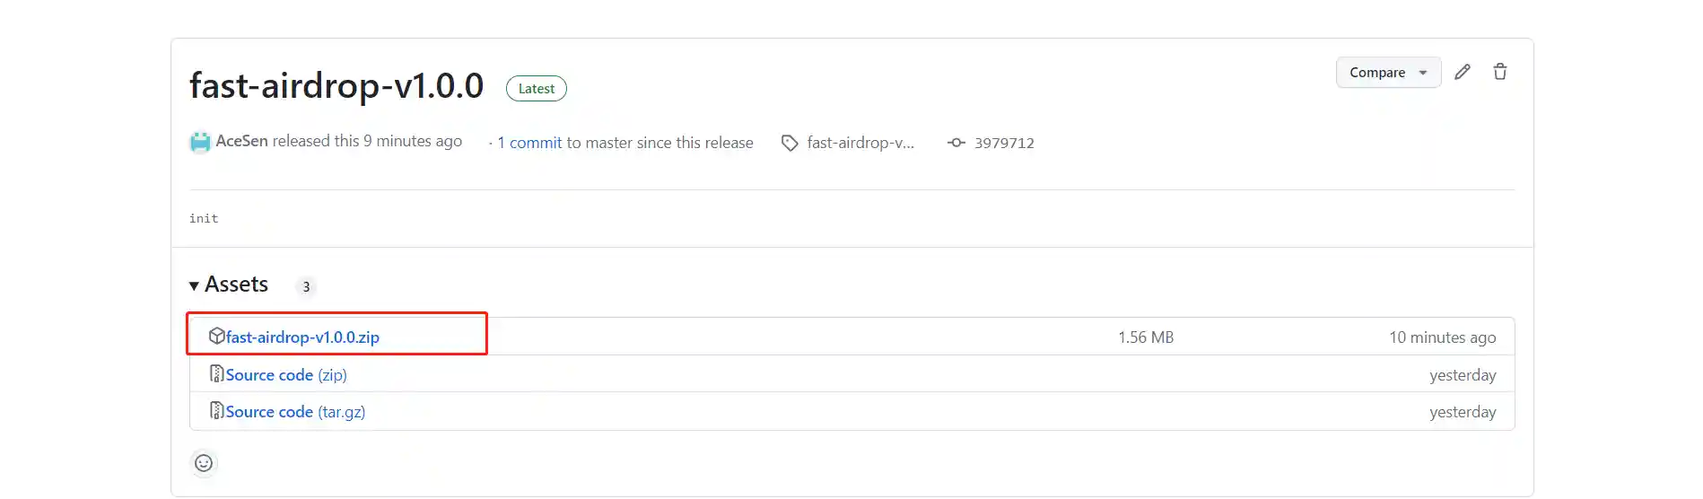This screenshot has width=1703, height=499.
Task: Open AceSen's profile link
Action: tap(241, 141)
